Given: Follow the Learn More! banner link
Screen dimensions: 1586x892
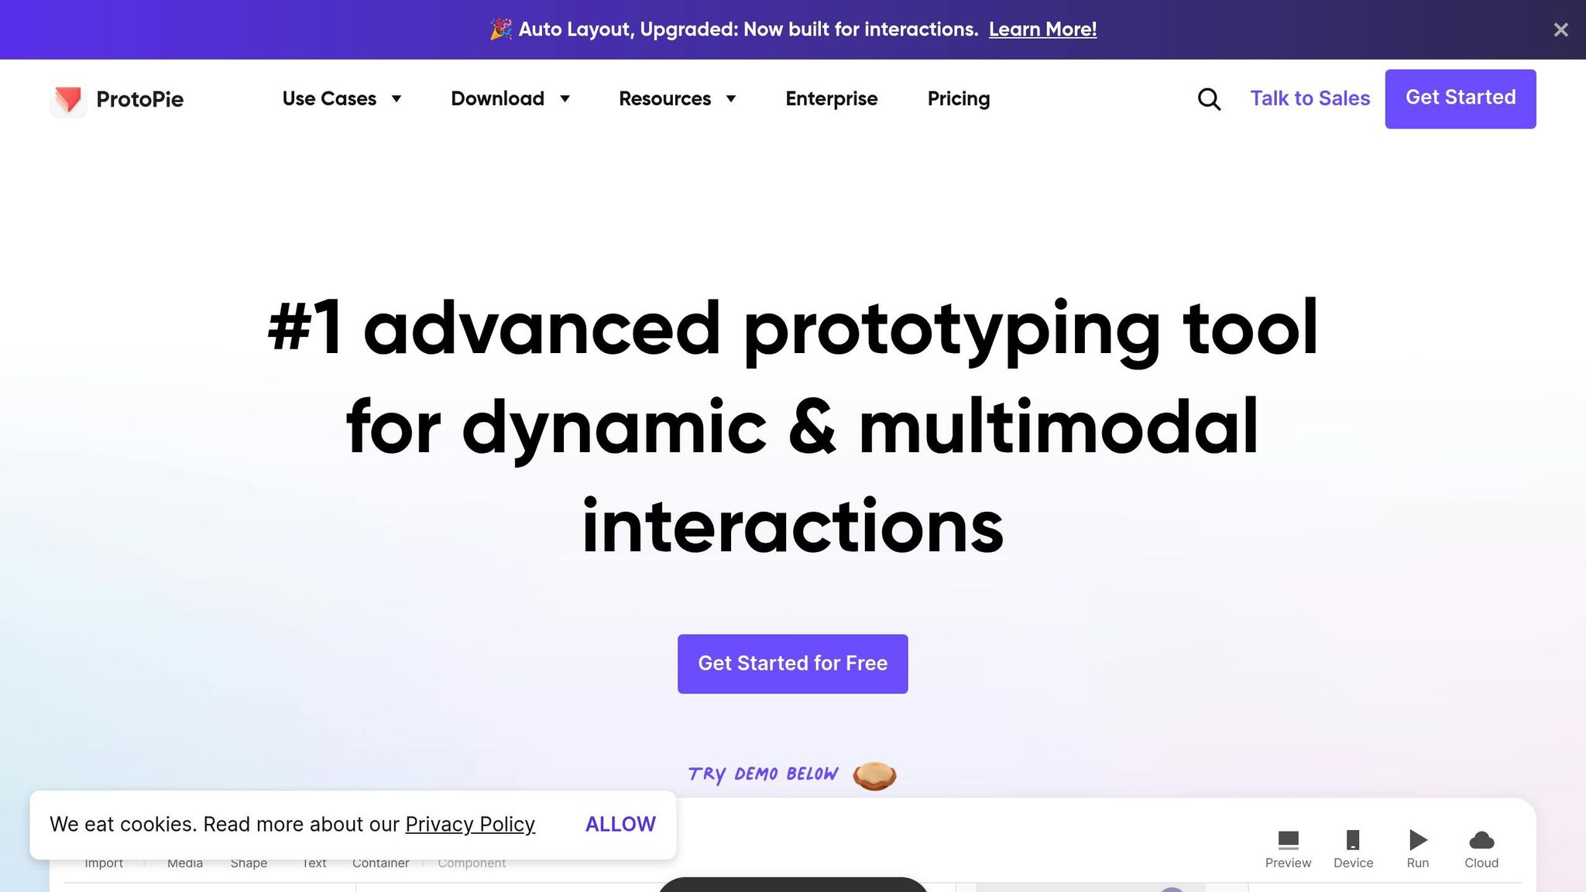Looking at the screenshot, I should coord(1042,29).
